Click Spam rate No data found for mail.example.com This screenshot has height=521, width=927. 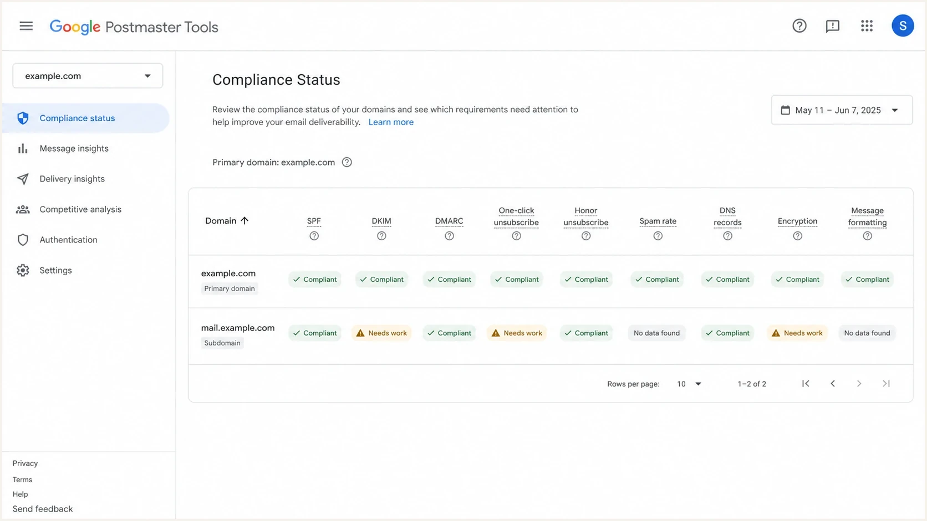[x=656, y=333]
